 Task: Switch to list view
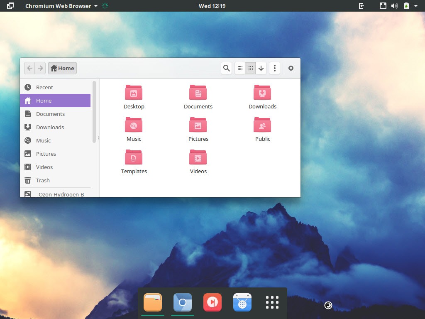click(x=240, y=68)
